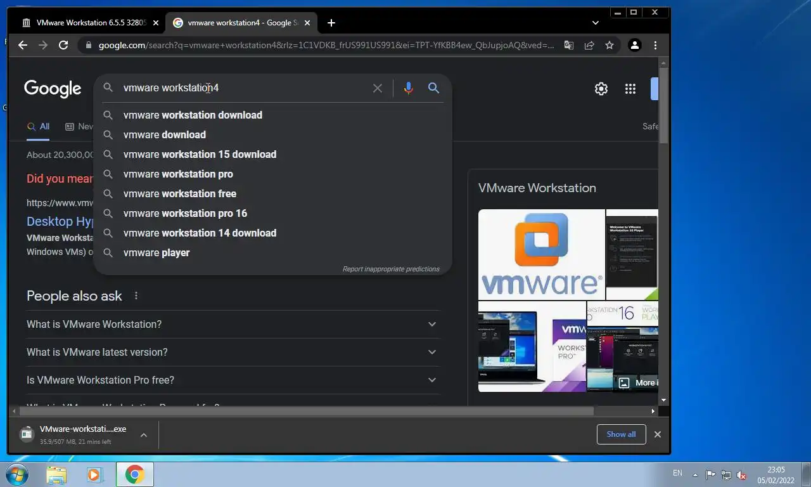Open the Desktop Hypervisor result link
Image resolution: width=811 pixels, height=487 pixels.
pos(60,221)
